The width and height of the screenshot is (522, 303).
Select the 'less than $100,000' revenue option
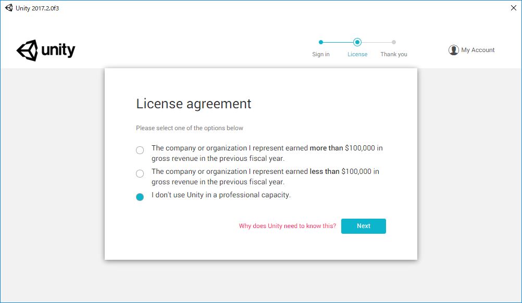[x=140, y=173]
